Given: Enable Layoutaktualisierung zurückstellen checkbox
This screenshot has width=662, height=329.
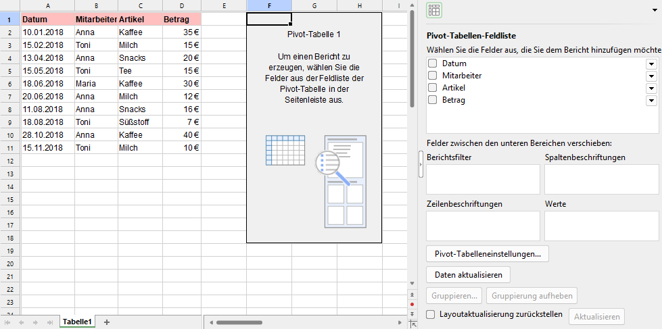Looking at the screenshot, I should (431, 315).
